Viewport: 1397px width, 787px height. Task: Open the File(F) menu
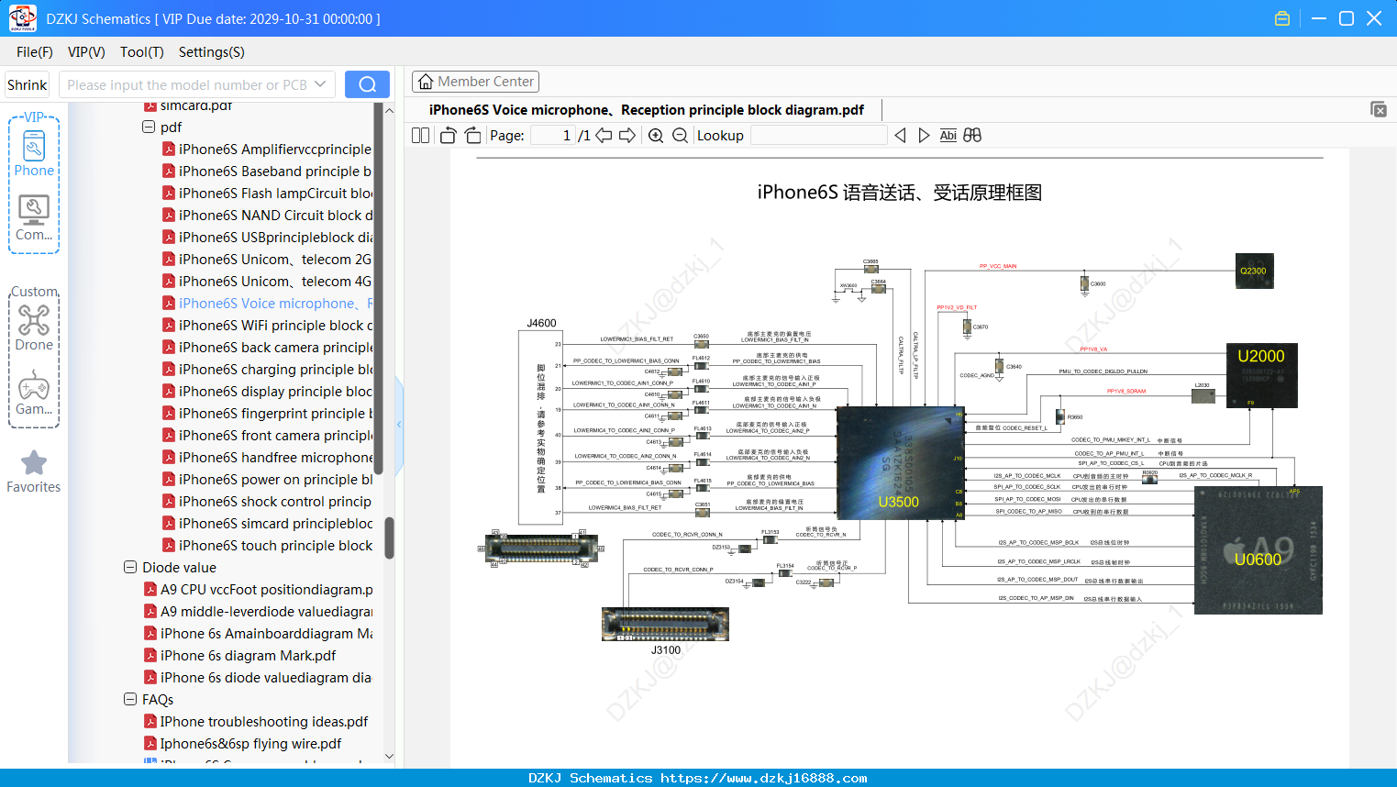click(35, 52)
